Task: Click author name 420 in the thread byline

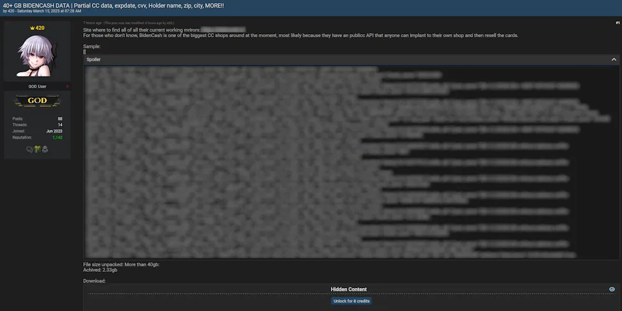Action: click(11, 11)
